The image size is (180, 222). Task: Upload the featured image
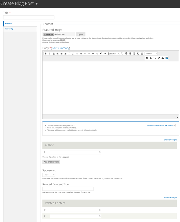(x=81, y=34)
